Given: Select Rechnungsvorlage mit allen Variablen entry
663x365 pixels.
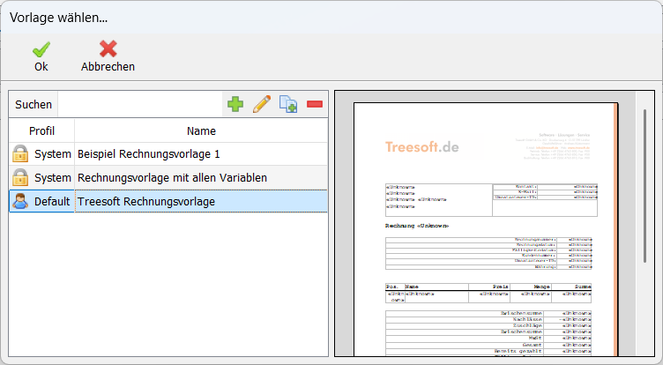Looking at the screenshot, I should (x=172, y=178).
